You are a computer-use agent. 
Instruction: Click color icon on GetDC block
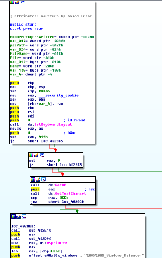[x=33, y=180]
